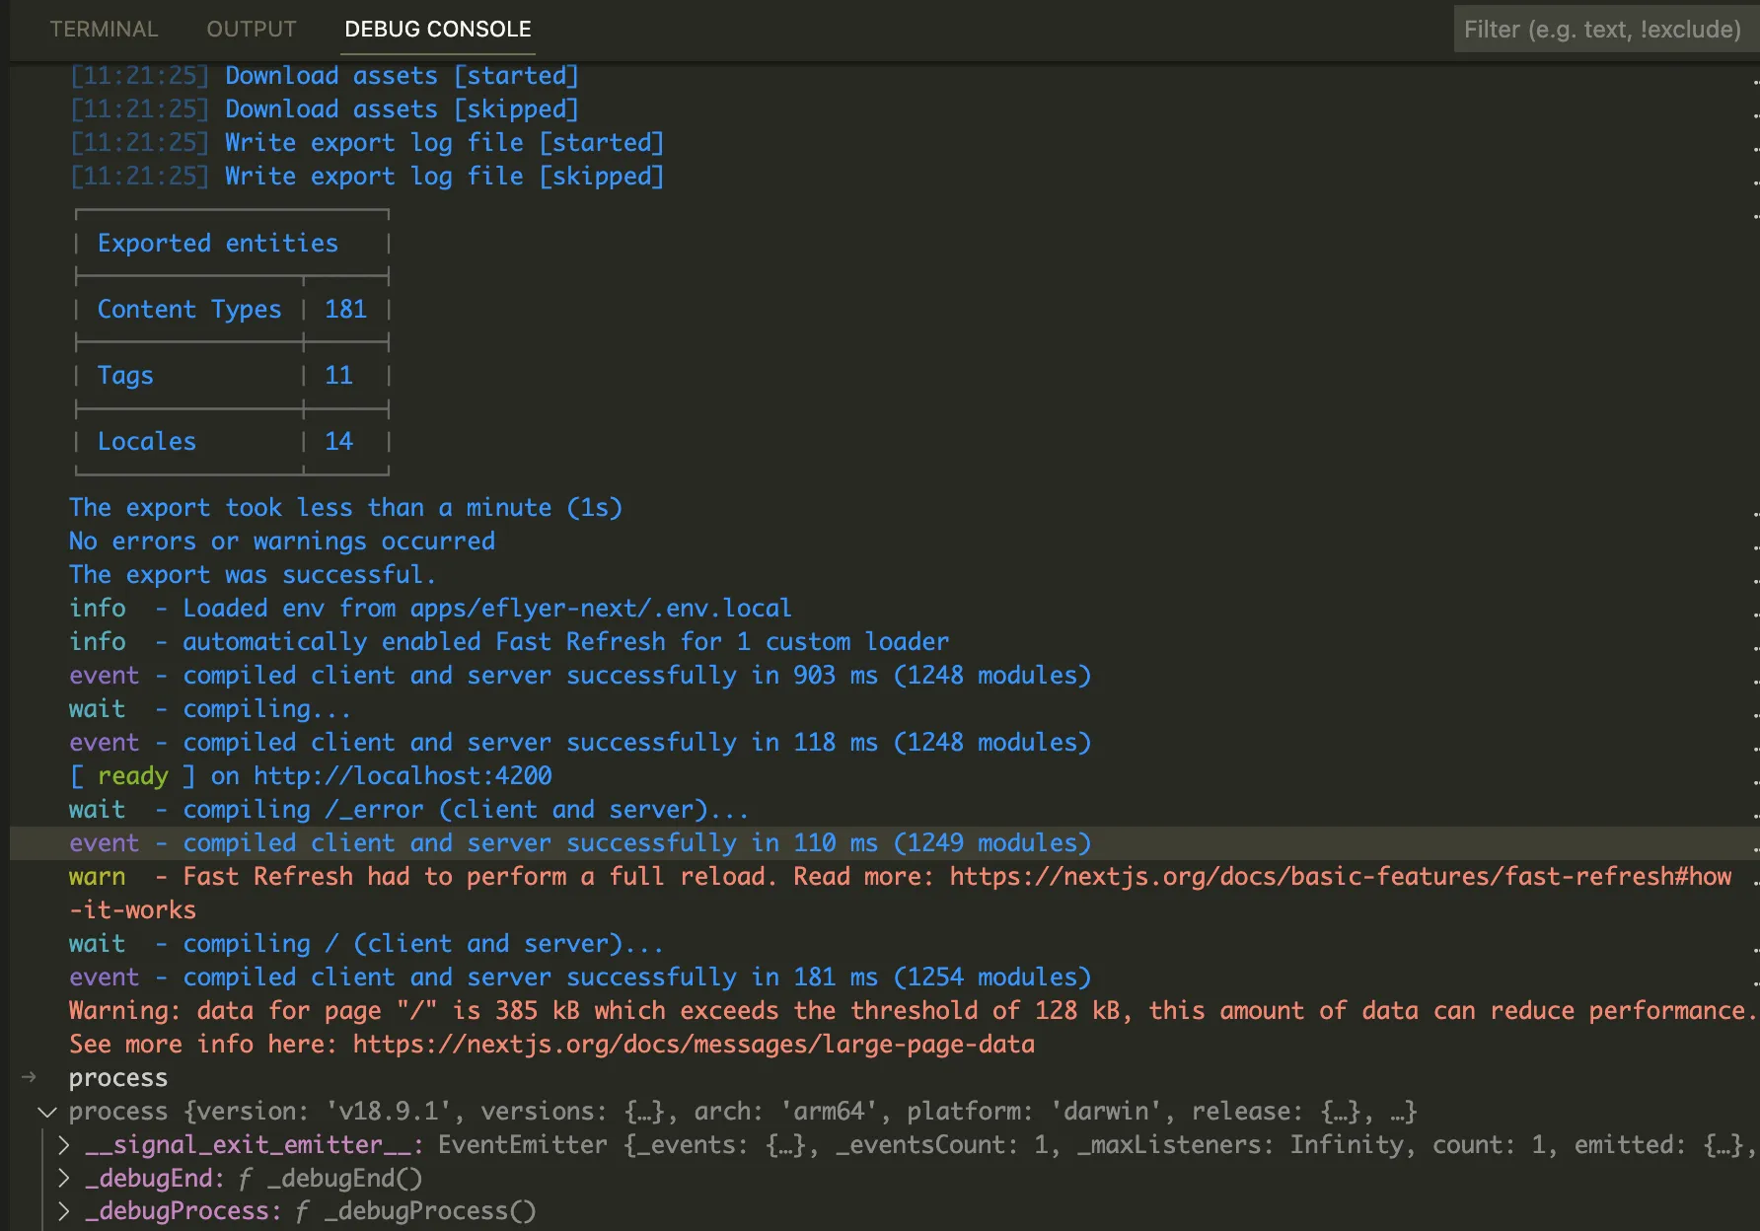Image resolution: width=1760 pixels, height=1231 pixels.
Task: Open the large-page-data docs link
Action: point(694,1045)
